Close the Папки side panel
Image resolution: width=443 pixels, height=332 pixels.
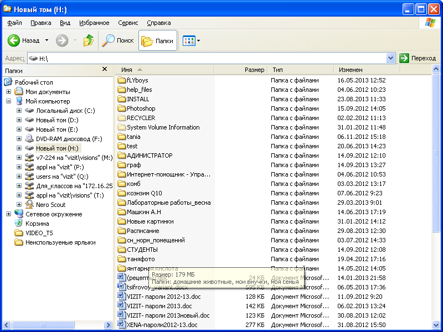click(105, 69)
